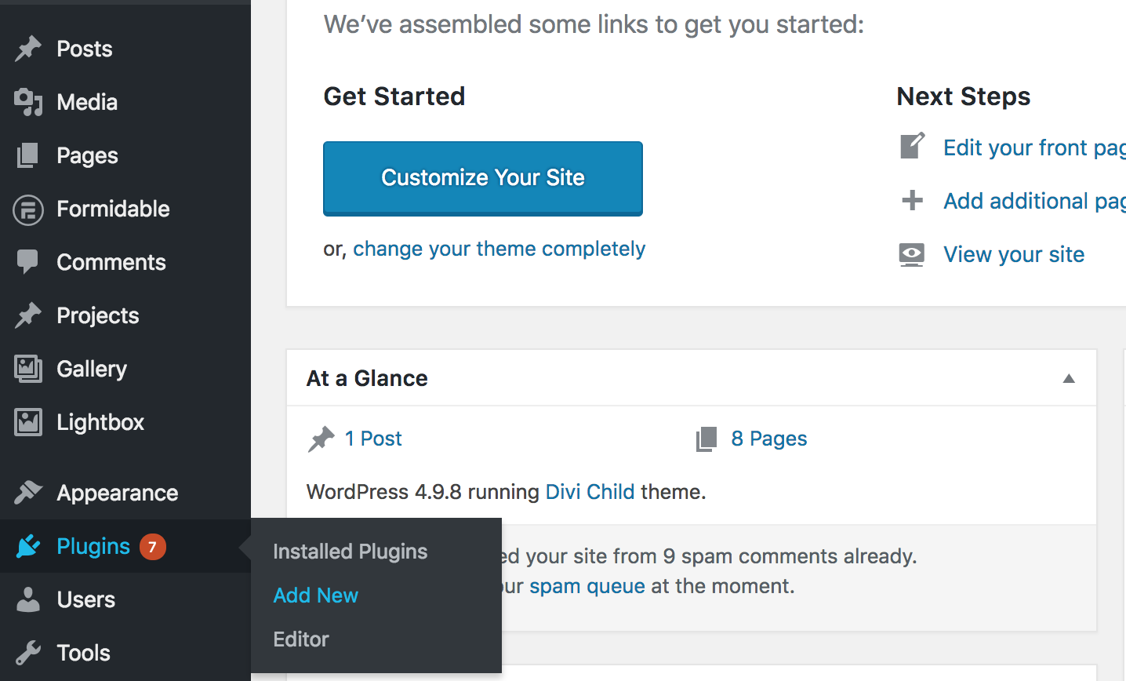
Task: Click the Comments speech bubble icon
Action: pyautogui.click(x=28, y=262)
